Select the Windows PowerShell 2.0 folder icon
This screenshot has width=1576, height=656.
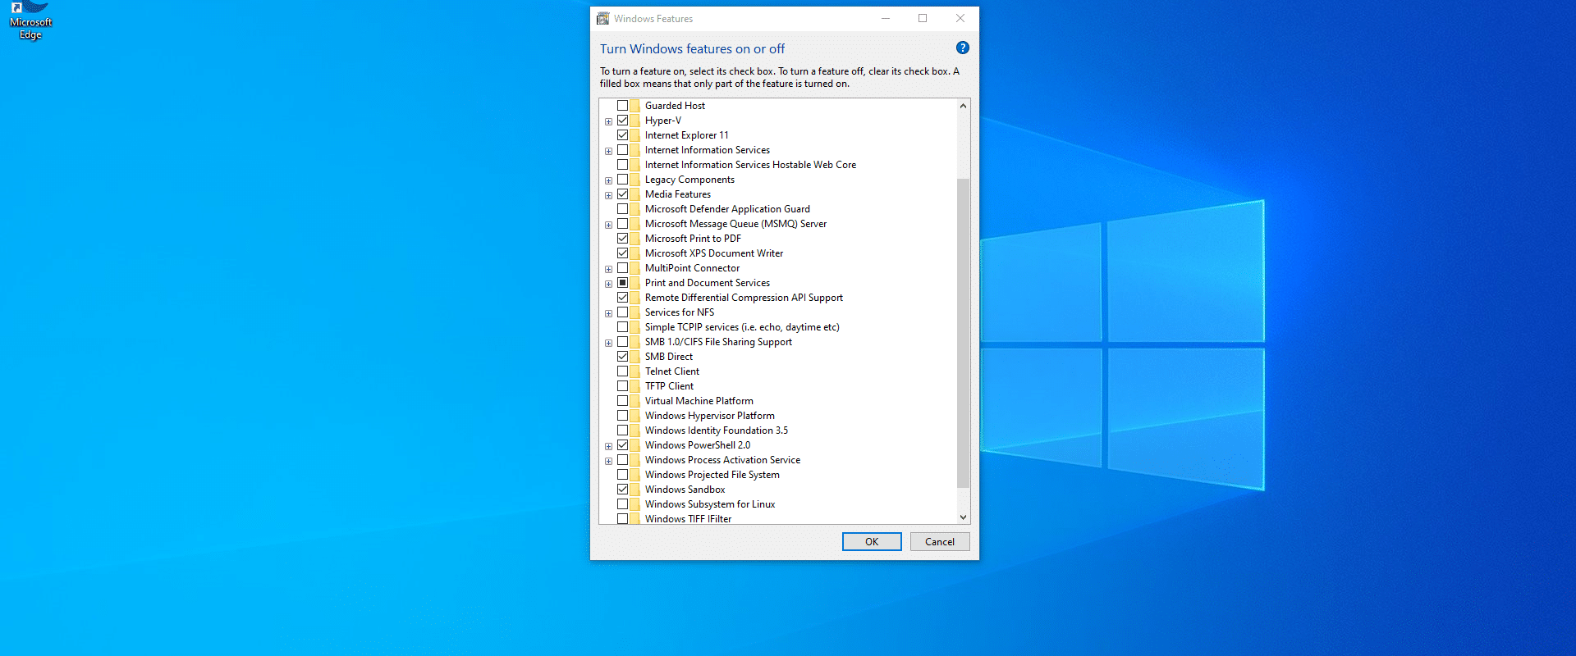(635, 445)
